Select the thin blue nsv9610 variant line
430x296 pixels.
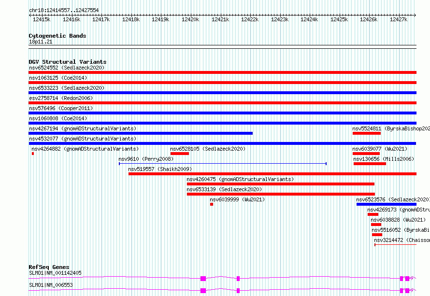tap(223, 164)
